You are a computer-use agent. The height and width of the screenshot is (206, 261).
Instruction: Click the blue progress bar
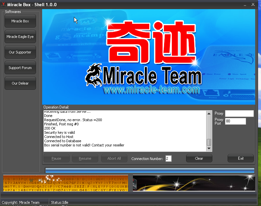150,170
